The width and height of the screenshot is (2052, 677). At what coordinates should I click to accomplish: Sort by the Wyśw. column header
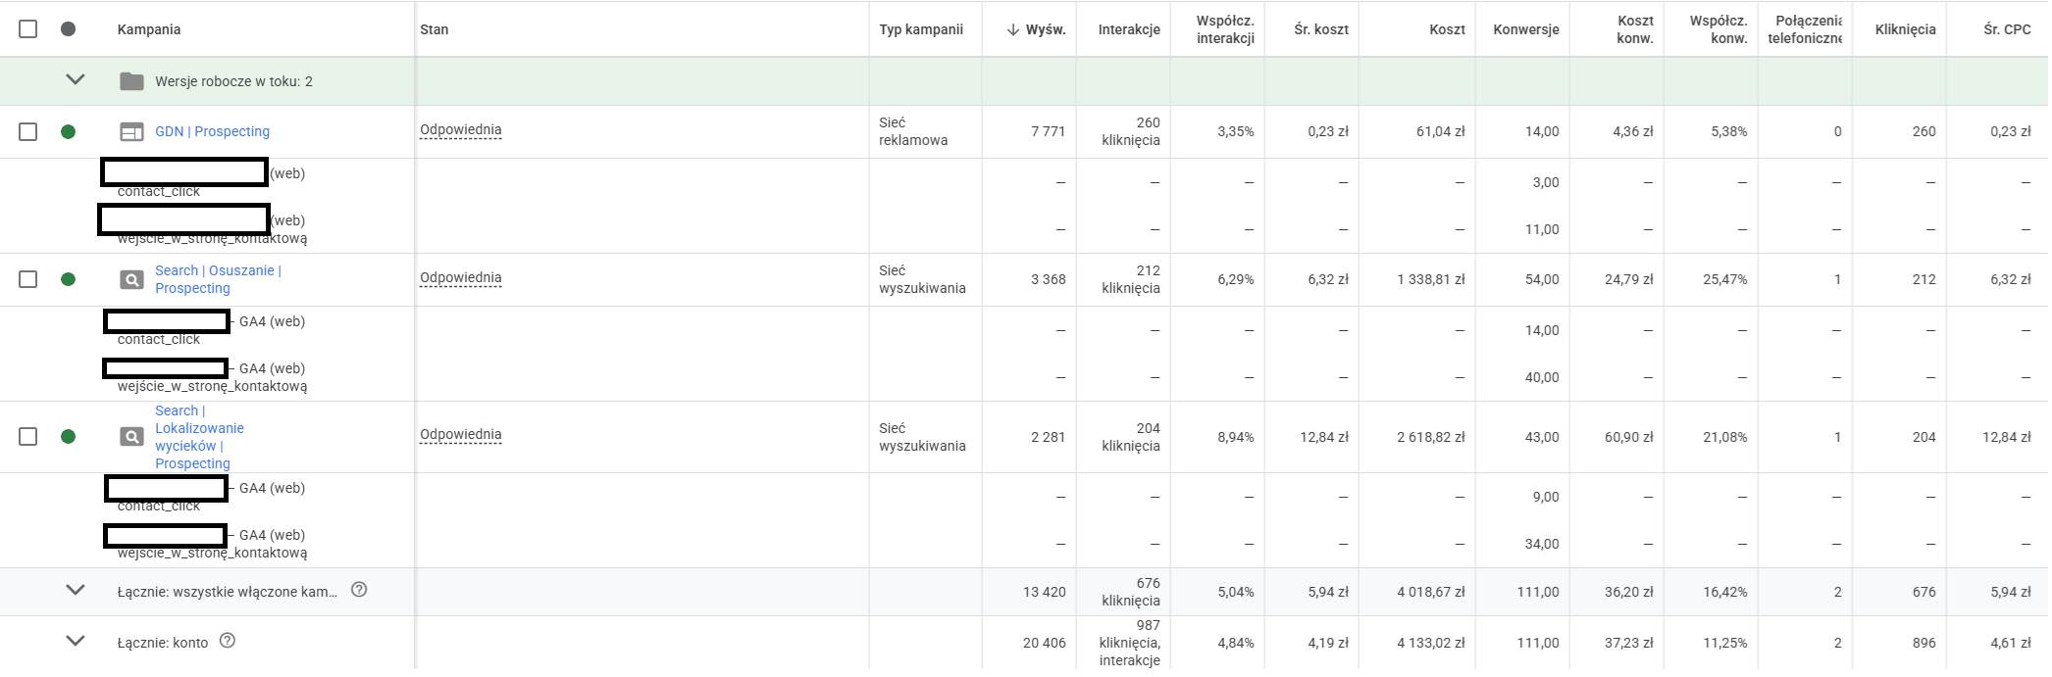tap(1036, 29)
